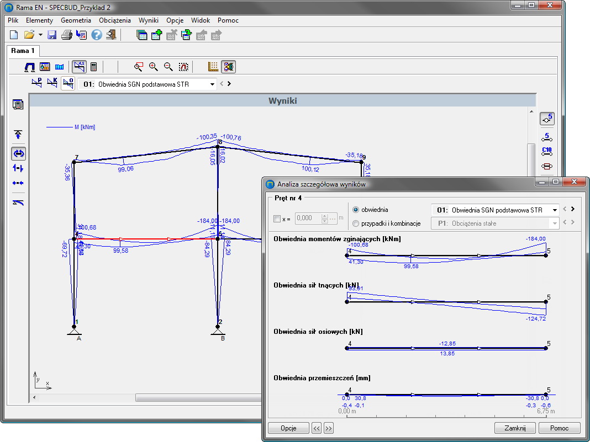Click the add new frame icon with green plus

(156, 35)
